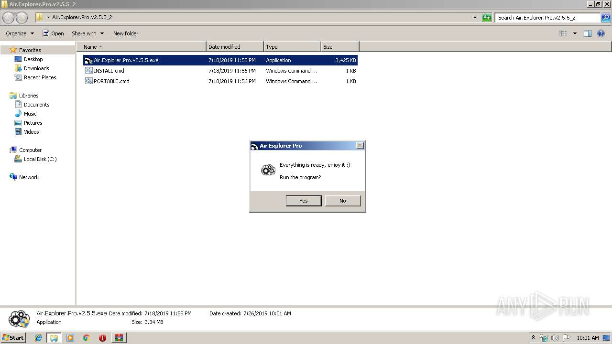Click New folder button
Image resolution: width=612 pixels, height=344 pixels.
tap(126, 33)
